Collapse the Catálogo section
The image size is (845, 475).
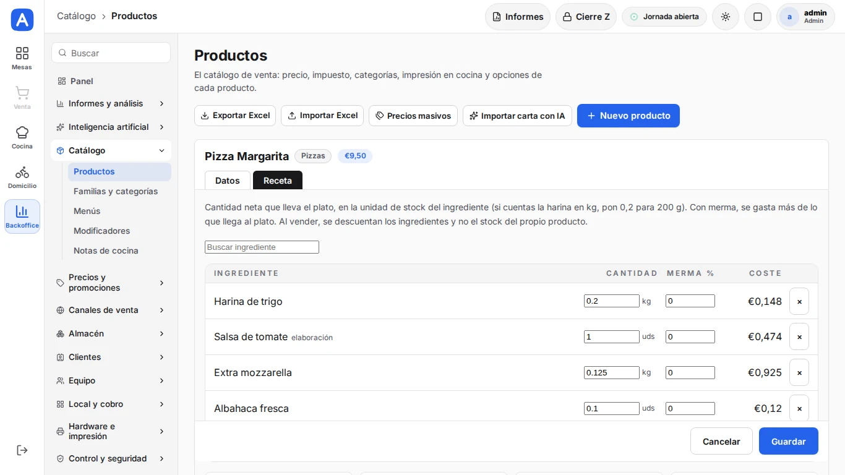pos(111,150)
